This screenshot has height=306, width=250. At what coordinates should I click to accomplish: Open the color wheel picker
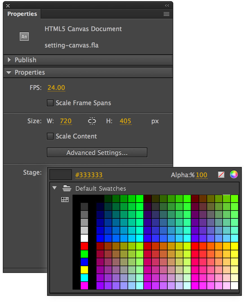234,175
